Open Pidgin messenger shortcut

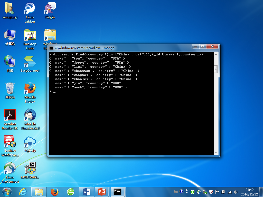pos(50,10)
